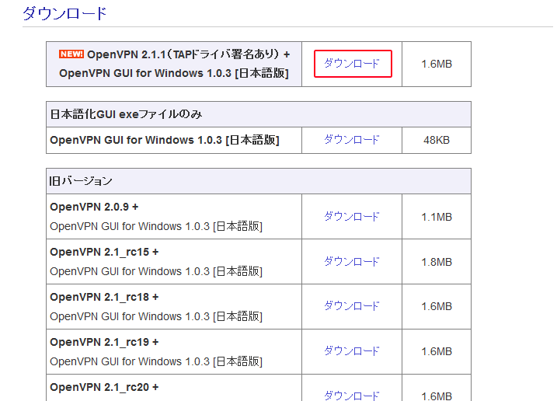
Task: Select the OpenVPN 2.1_rc19 + row label
Action: 104,342
